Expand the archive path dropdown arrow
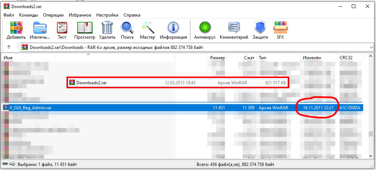This screenshot has height=170, width=376. click(x=370, y=47)
